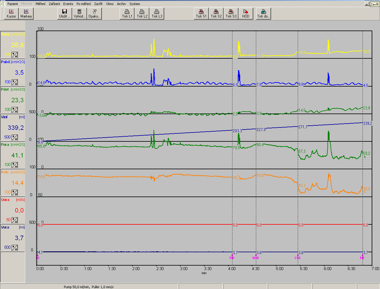Screen dimensions: 380x289
Task: Click the 4:00 time axis label
Action: click(232, 269)
